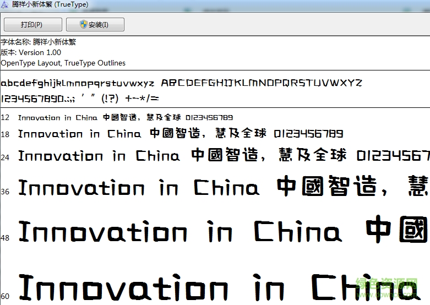Click the 18-point Innovation in China sample

[x=79, y=134]
